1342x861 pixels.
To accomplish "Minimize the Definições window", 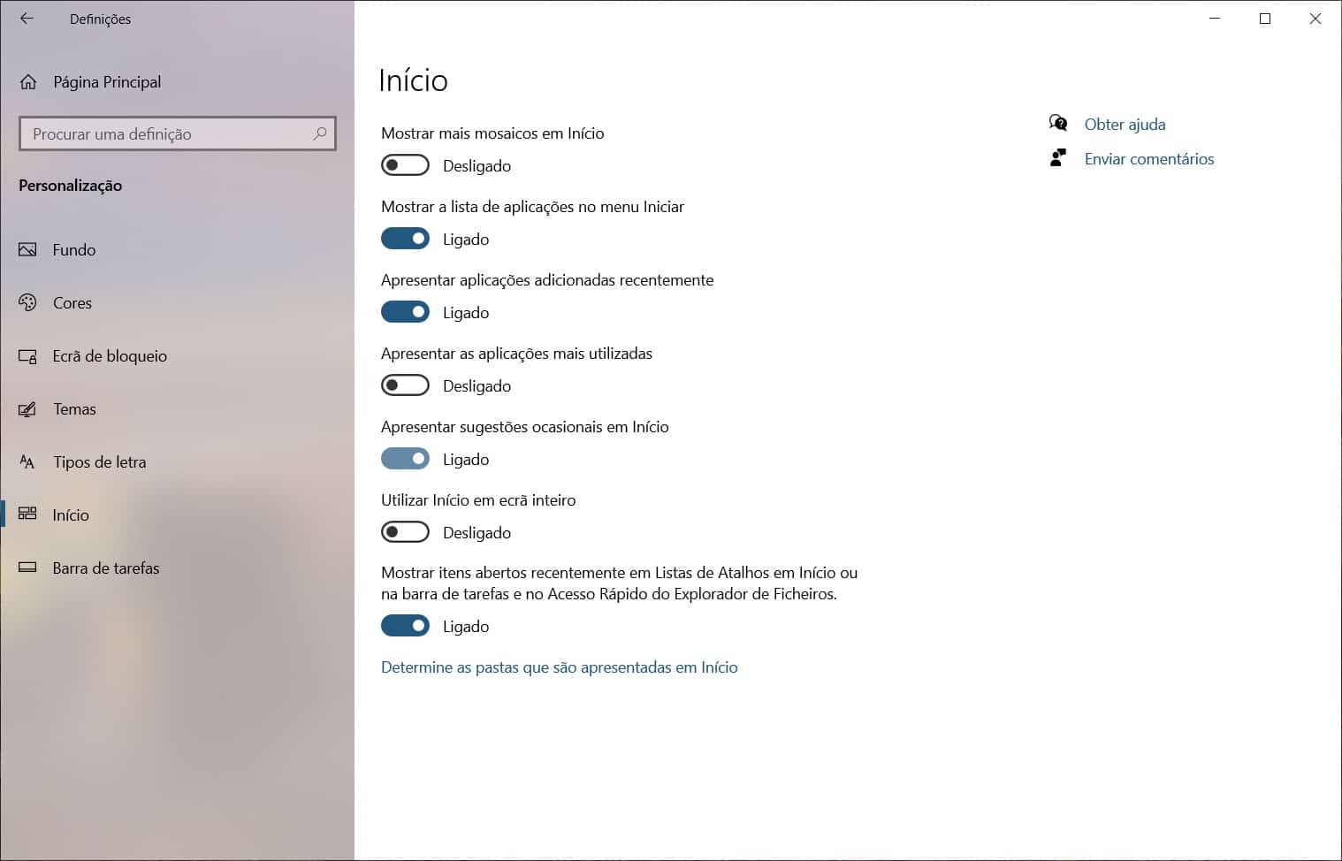I will coord(1215,19).
